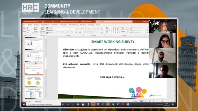This screenshot has width=198, height=111.
Task: Click the Stili veloci (quick styles) icon
Action: (127, 29)
